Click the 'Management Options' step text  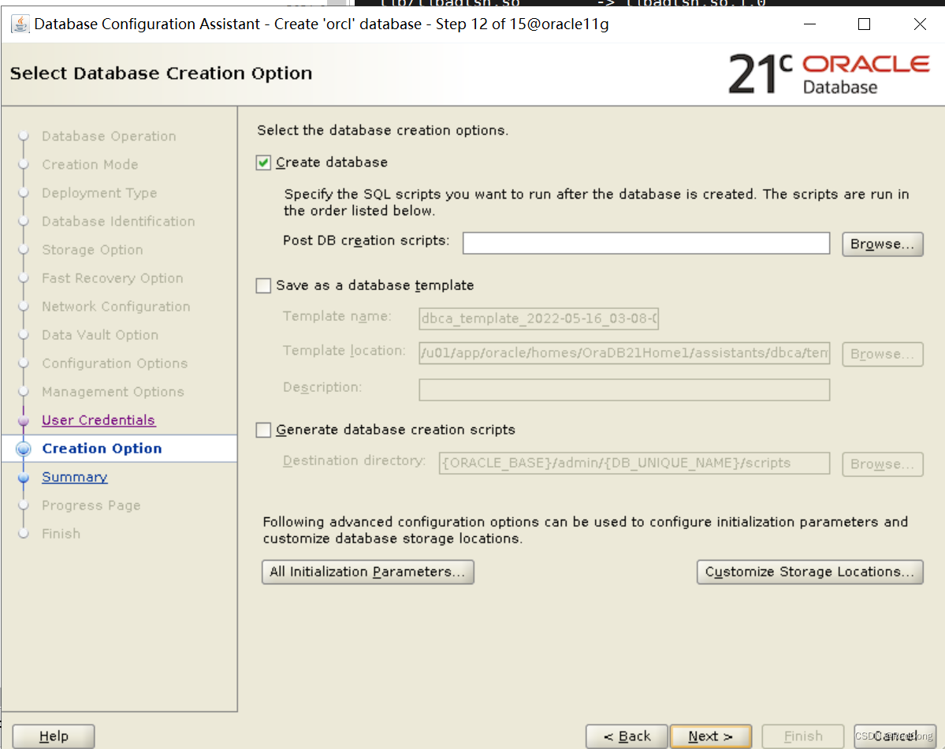pos(113,391)
